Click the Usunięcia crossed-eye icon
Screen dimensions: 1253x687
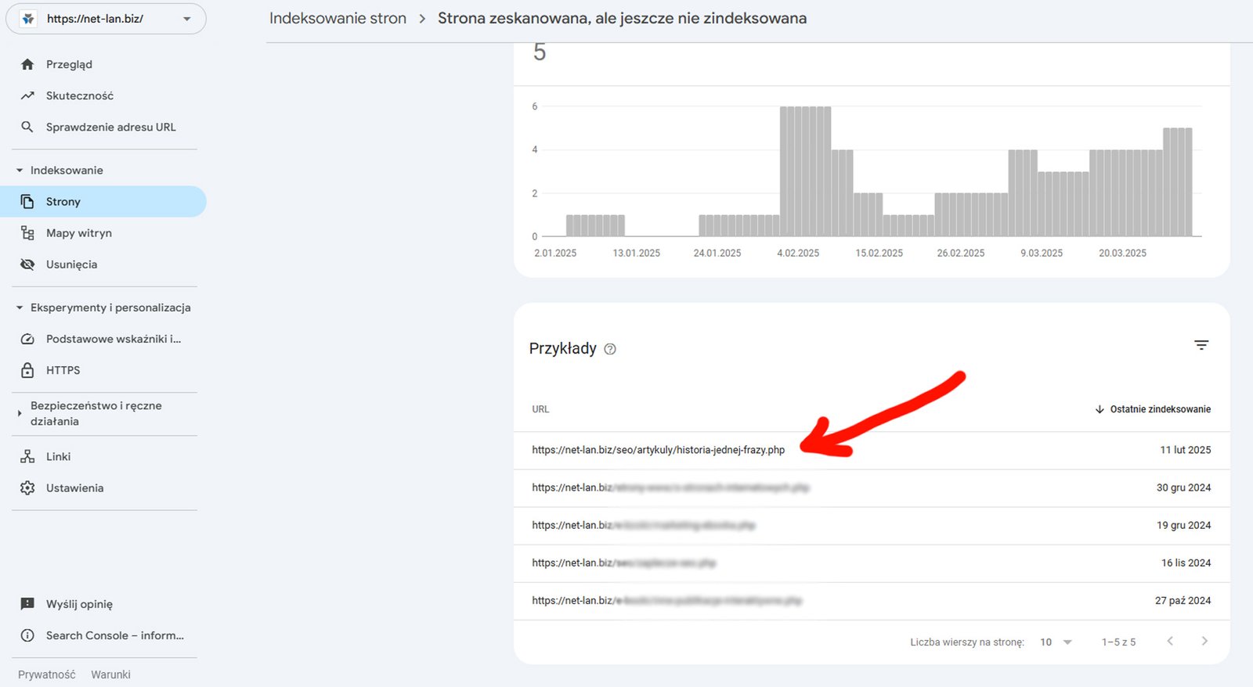pyautogui.click(x=27, y=264)
